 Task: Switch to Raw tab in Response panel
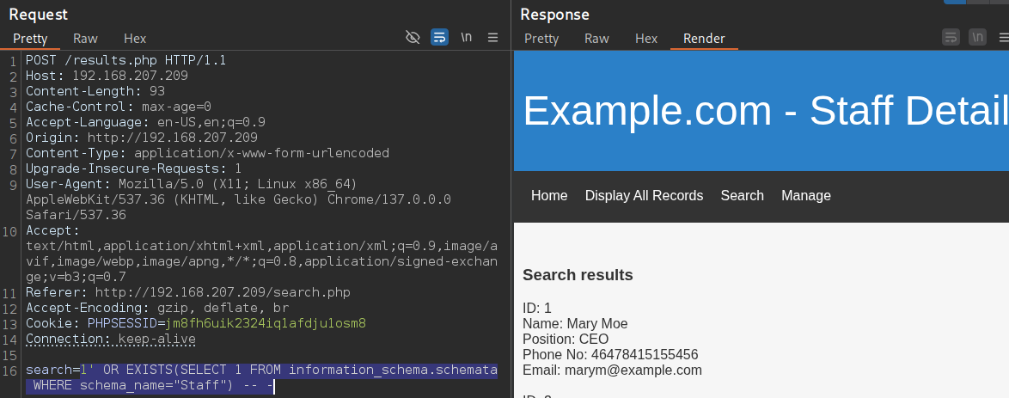tap(596, 39)
